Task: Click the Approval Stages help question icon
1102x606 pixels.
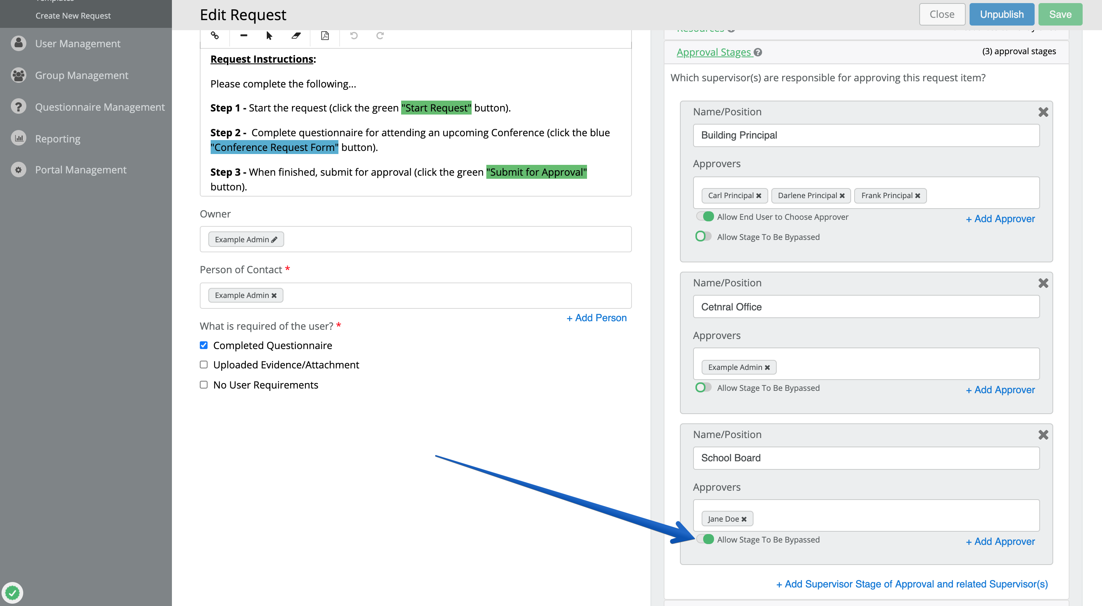Action: [x=758, y=52]
